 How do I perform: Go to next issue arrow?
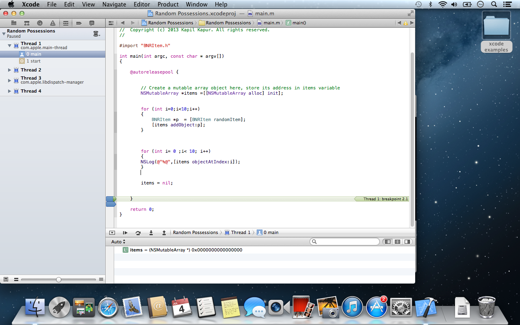[x=412, y=23]
